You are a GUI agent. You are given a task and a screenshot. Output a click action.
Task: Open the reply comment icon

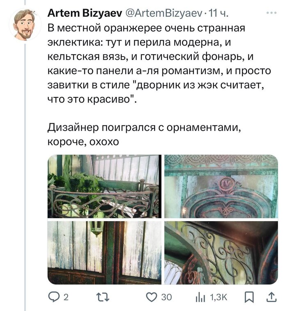[54, 297]
